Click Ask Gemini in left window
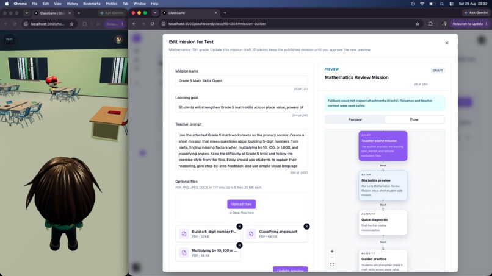The width and height of the screenshot is (492, 276). pos(112,13)
